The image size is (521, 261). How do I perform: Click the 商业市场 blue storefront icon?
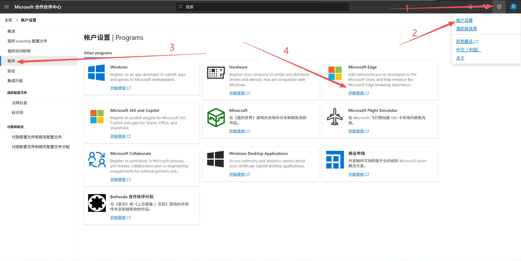(x=335, y=160)
